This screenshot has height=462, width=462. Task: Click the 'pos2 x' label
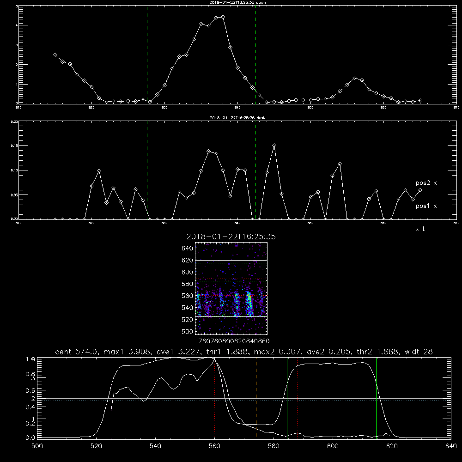pyautogui.click(x=426, y=183)
